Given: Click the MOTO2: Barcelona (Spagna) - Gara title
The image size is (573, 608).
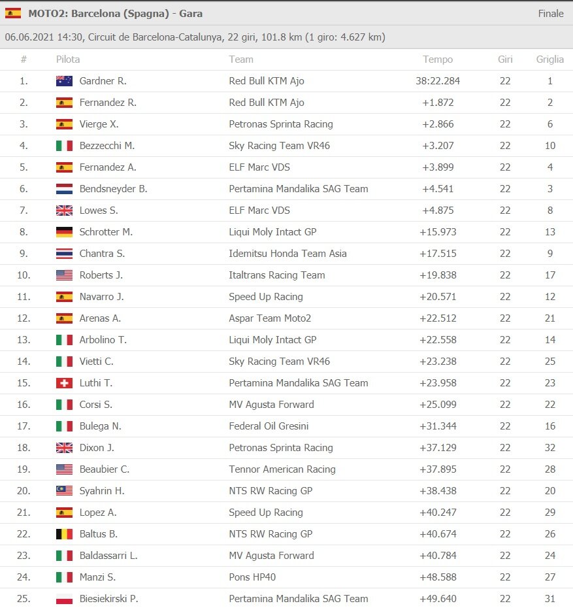Looking at the screenshot, I should tap(116, 13).
